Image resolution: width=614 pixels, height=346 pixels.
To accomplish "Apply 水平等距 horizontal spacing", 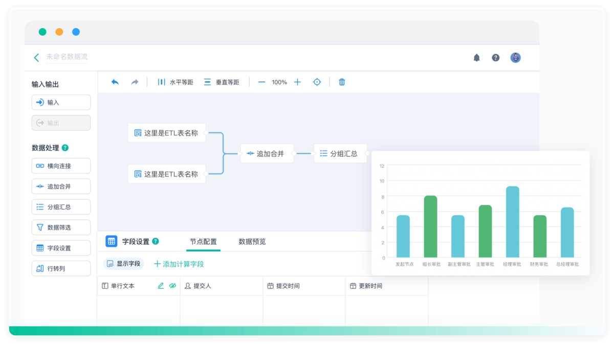I will click(176, 82).
